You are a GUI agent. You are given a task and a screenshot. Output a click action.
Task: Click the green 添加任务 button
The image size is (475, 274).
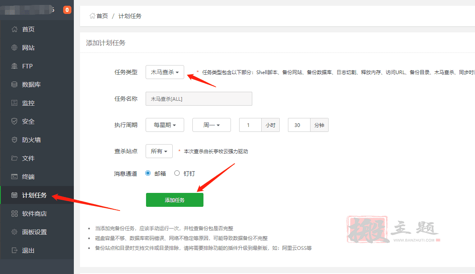(174, 200)
